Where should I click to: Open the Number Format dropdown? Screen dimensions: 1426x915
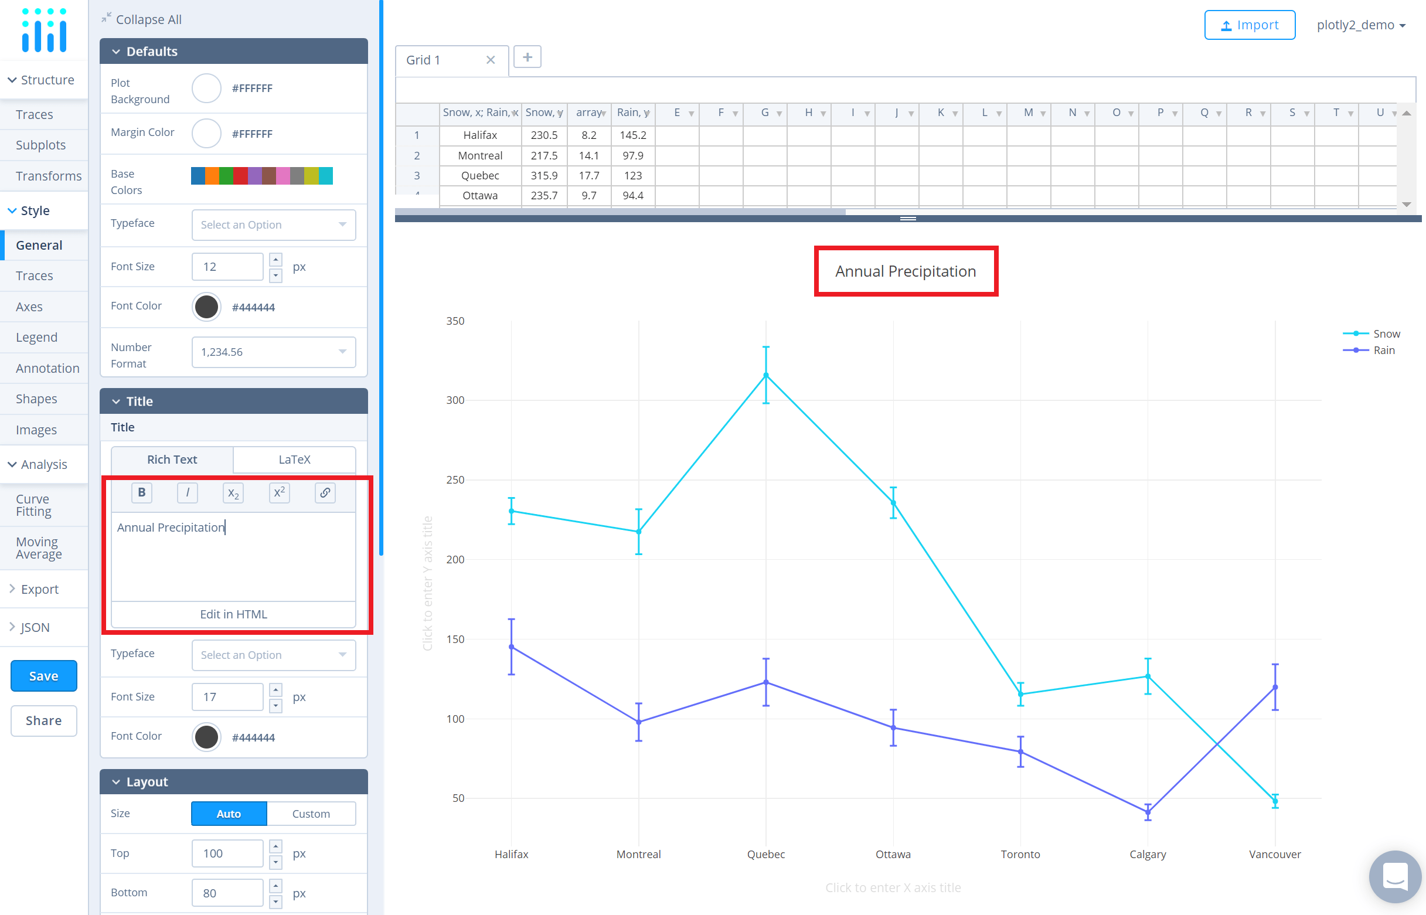pyautogui.click(x=273, y=352)
